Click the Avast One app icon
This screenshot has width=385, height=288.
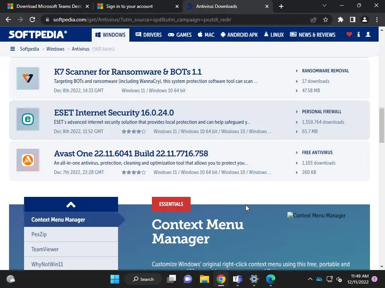tap(28, 160)
